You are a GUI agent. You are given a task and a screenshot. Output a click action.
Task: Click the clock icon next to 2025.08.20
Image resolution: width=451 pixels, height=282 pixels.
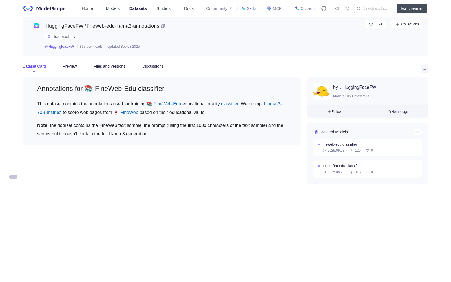click(324, 172)
